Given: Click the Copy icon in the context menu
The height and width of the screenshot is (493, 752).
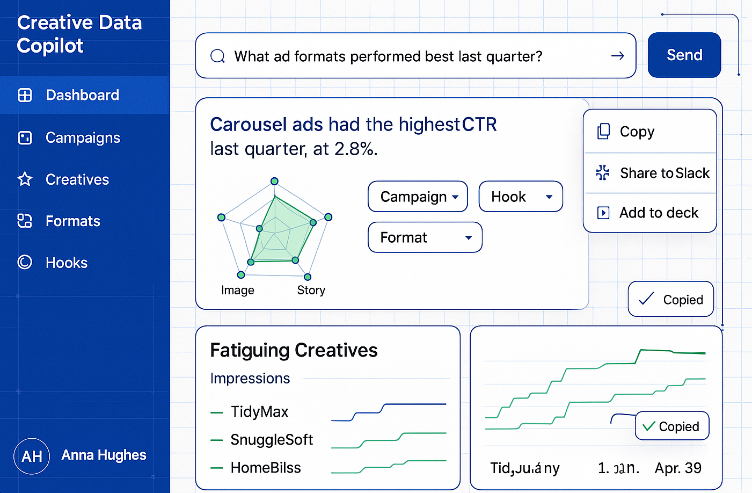Looking at the screenshot, I should click(x=603, y=130).
